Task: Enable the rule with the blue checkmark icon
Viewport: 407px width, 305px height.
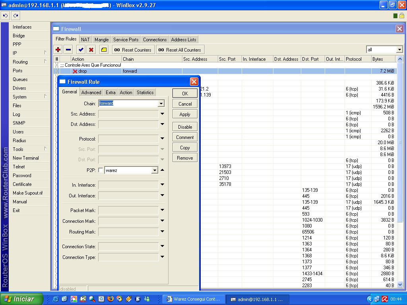Action: 81,50
